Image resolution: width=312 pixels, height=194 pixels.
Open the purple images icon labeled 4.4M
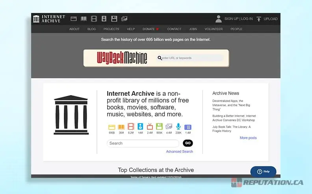169,126
